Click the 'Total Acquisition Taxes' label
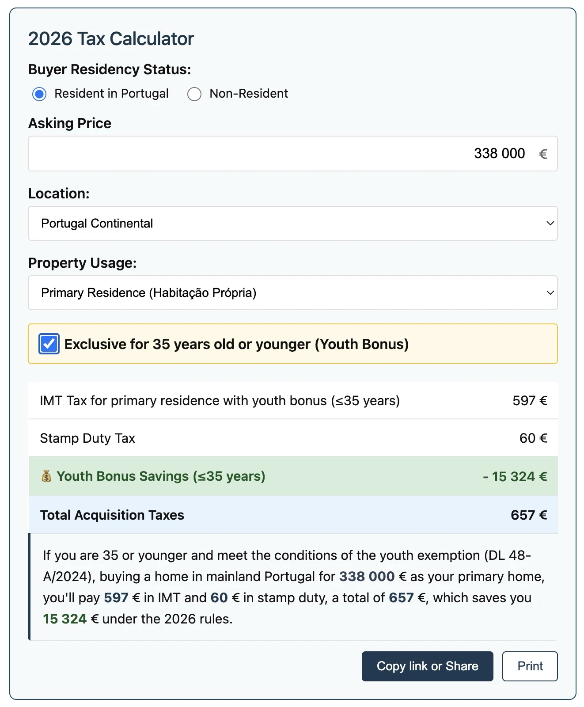The width and height of the screenshot is (584, 707). [x=112, y=515]
